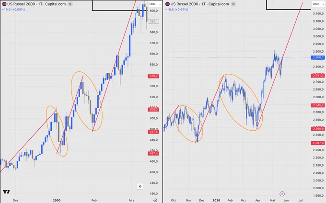Click the 460,0 price axis value
Image resolution: width=326 pixels, height=203 pixels.
click(153, 161)
